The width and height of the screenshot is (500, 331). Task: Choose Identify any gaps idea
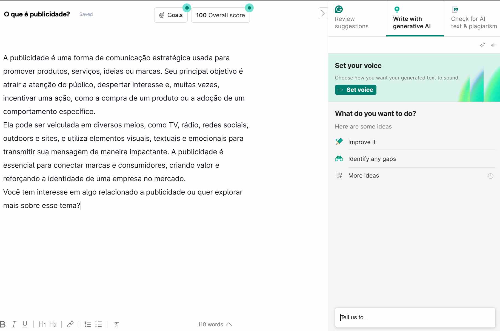click(x=415, y=159)
